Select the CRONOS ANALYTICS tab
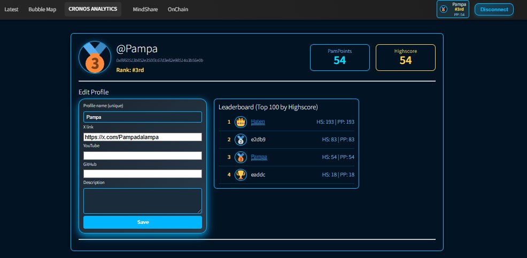Viewport: 527px width, 258px height. [x=93, y=9]
